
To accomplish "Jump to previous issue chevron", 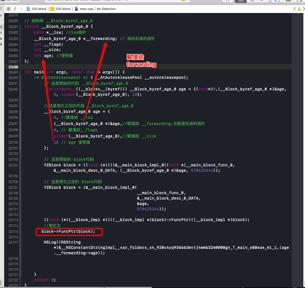I will point(295,9).
